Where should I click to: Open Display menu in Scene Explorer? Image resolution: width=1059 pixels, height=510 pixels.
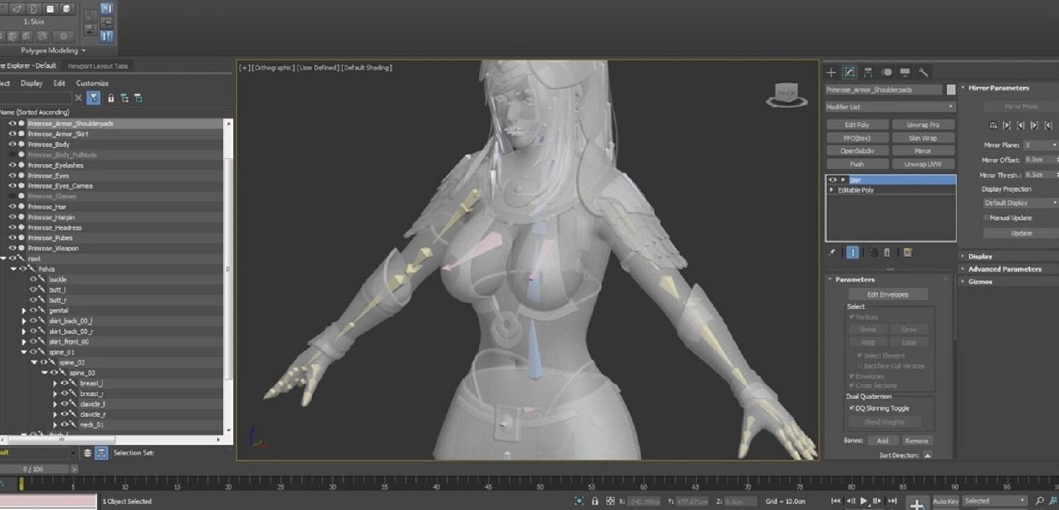31,83
